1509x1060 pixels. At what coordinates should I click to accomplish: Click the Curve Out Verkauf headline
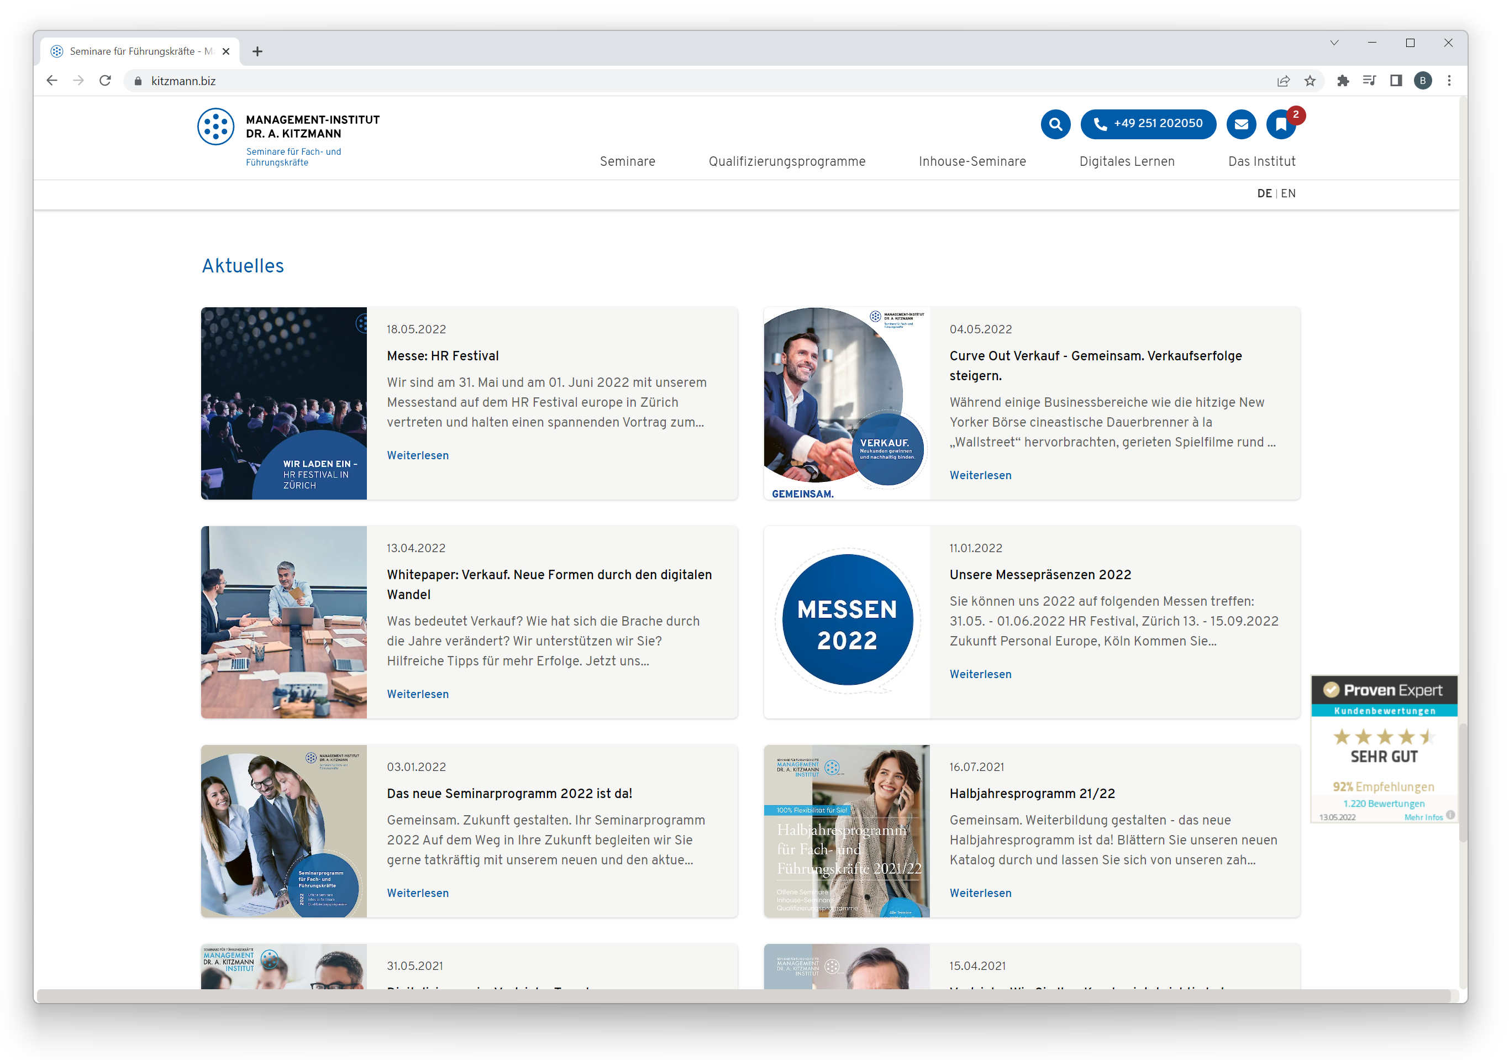point(1096,366)
